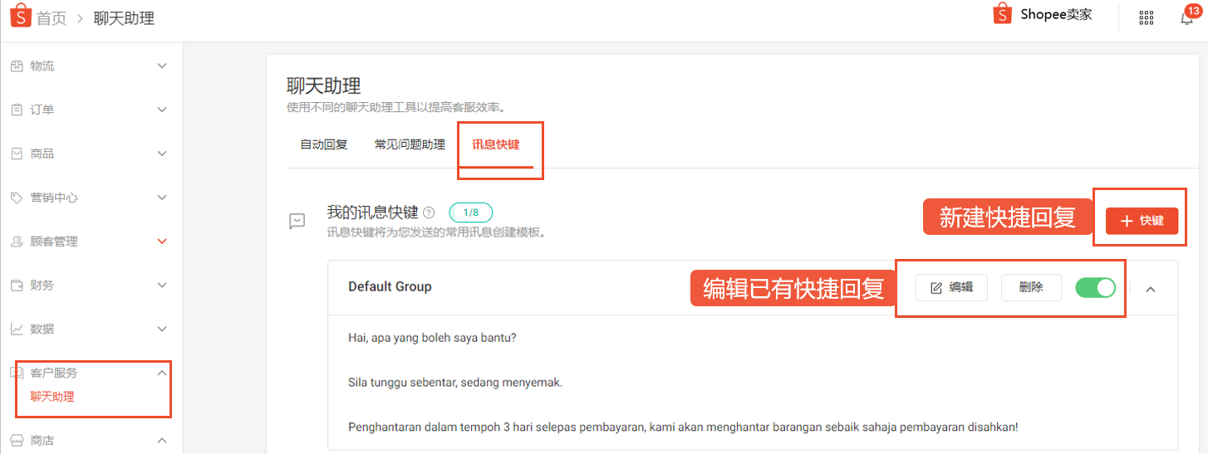The image size is (1208, 454).
Task: Click the 编辑 button for Default Group
Action: tap(951, 288)
